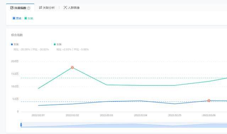This screenshot has width=227, height=134.
Task: Click the 2022.02.05 axis label
Action: click(175, 115)
